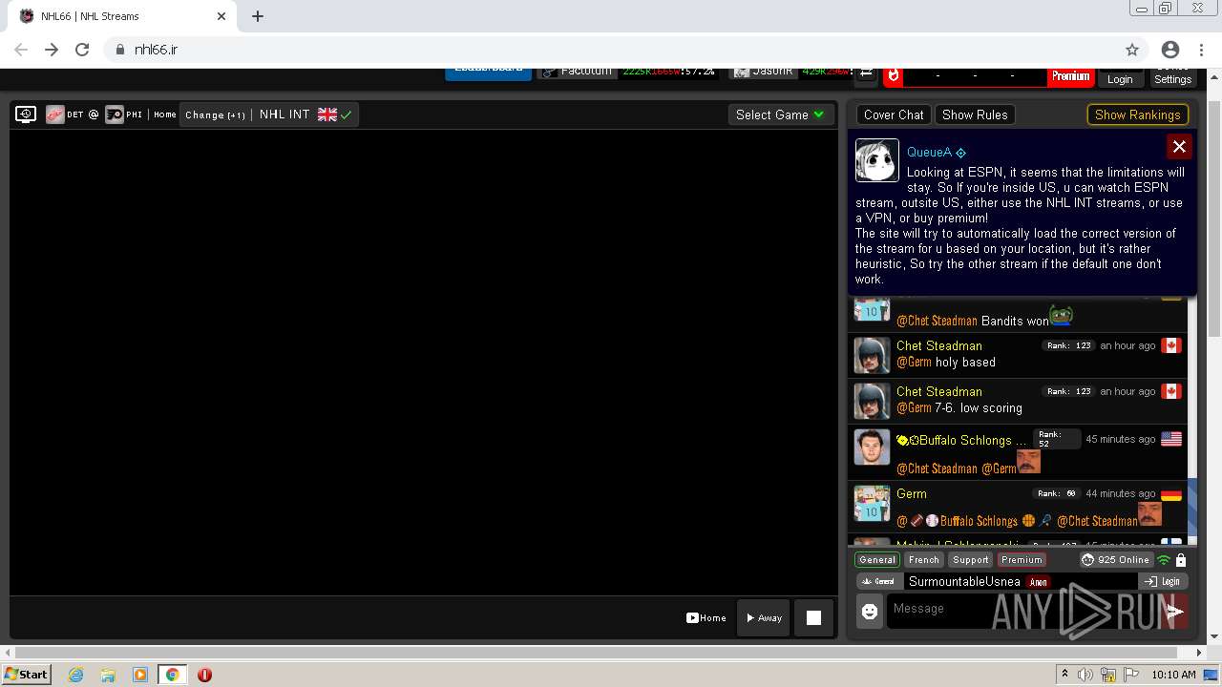Click the Germ username in chat
The width and height of the screenshot is (1222, 687).
(912, 493)
